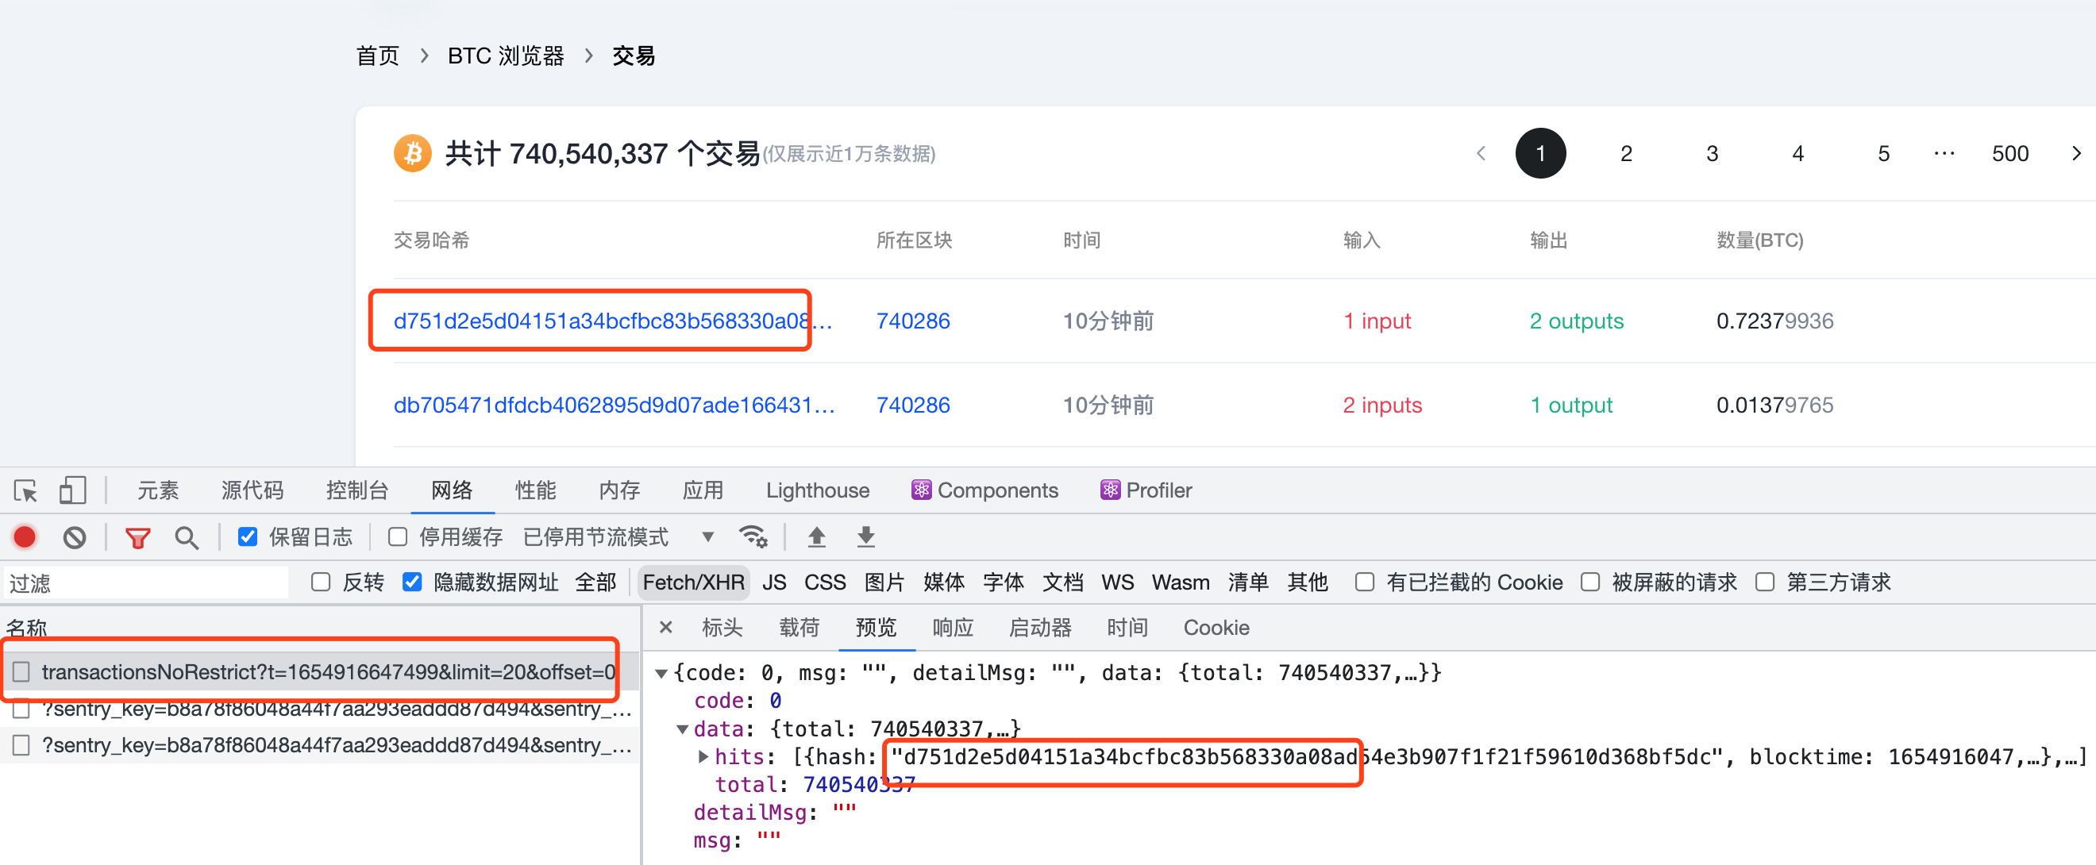Viewport: 2096px width, 865px height.
Task: Open transaction hash d751d2e5d04151a3 link
Action: click(x=613, y=321)
